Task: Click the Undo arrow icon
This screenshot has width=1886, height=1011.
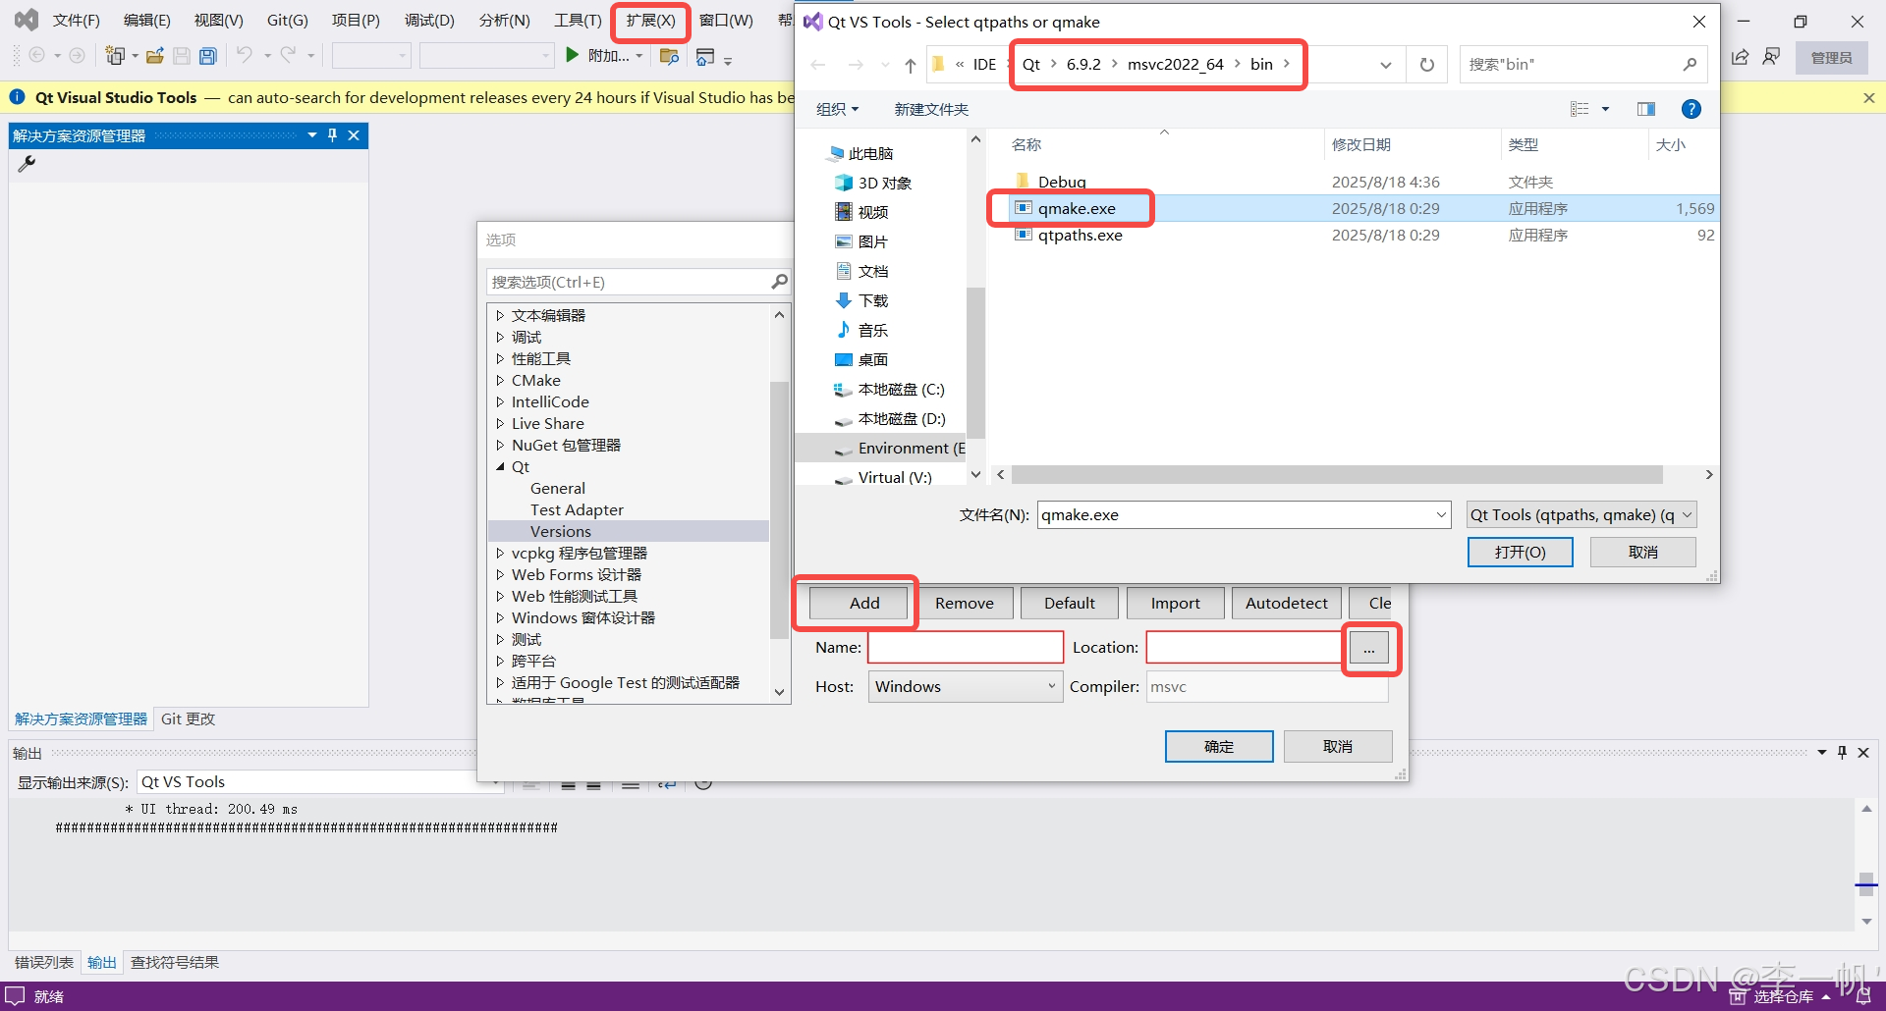Action: coord(244,55)
